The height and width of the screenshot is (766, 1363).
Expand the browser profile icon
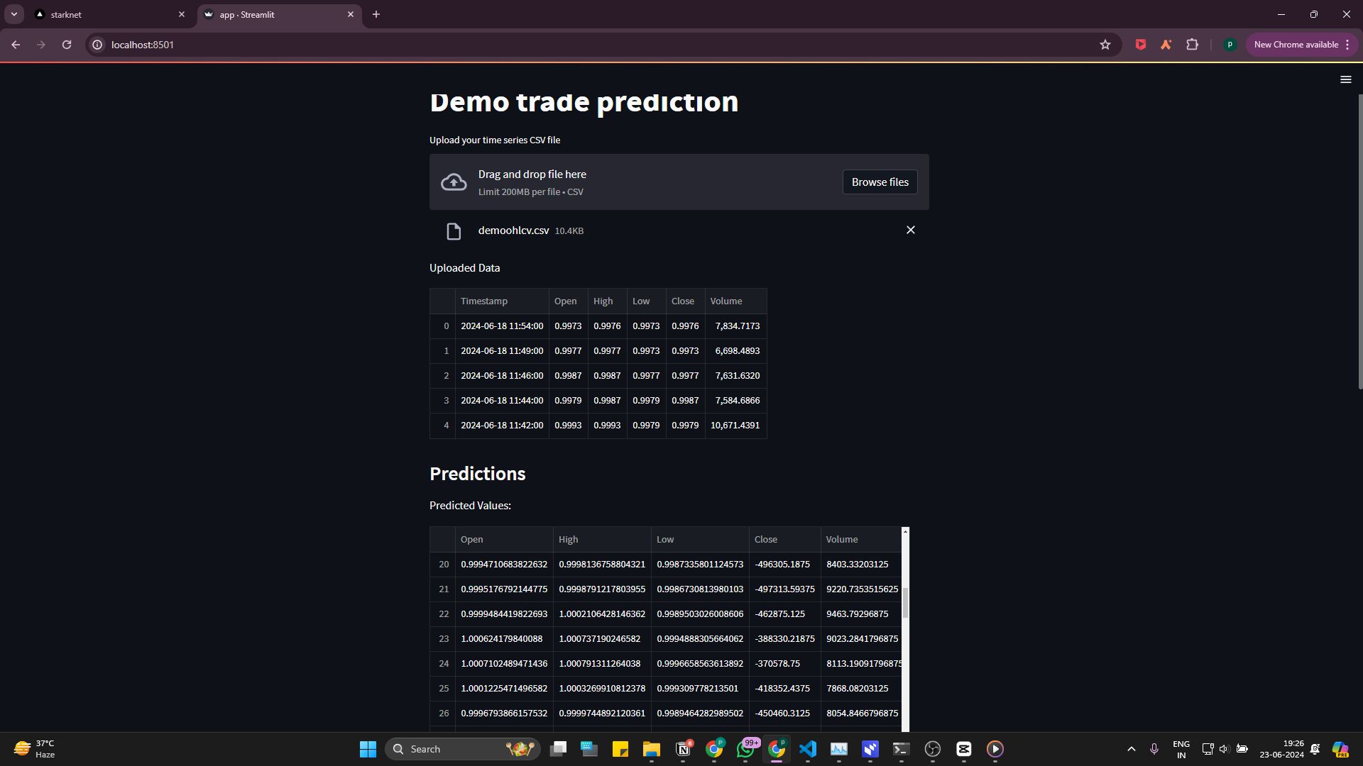[x=1230, y=44]
